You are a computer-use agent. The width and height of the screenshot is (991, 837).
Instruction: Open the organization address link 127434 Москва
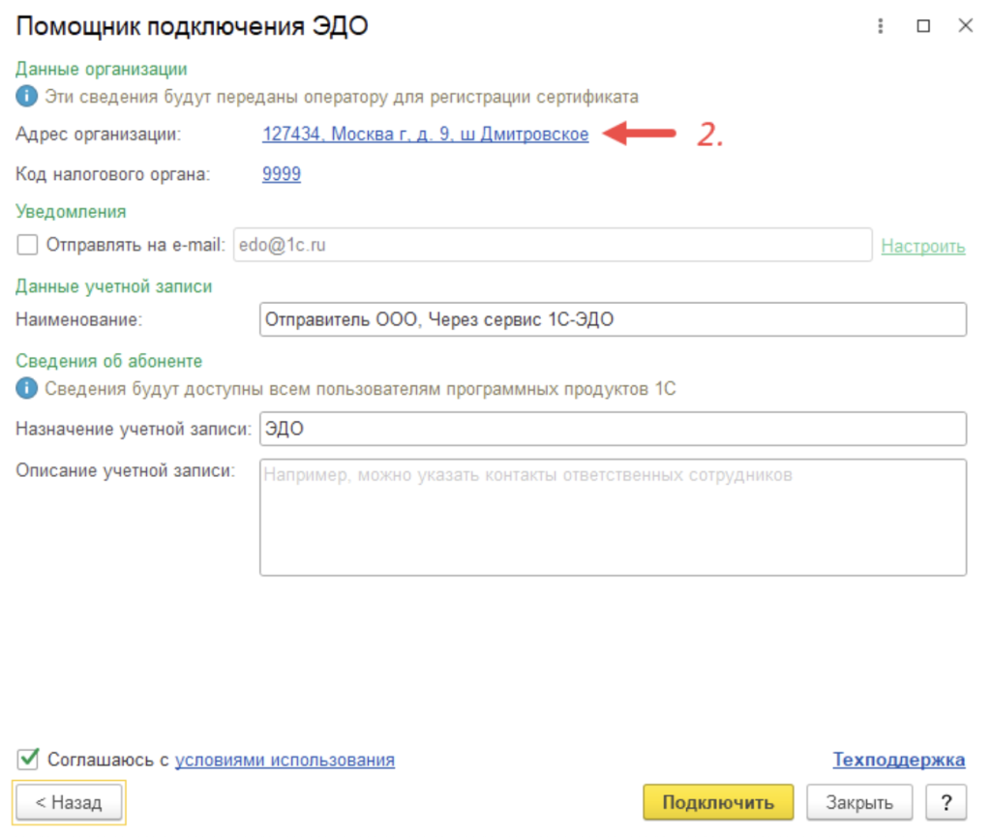pyautogui.click(x=425, y=135)
